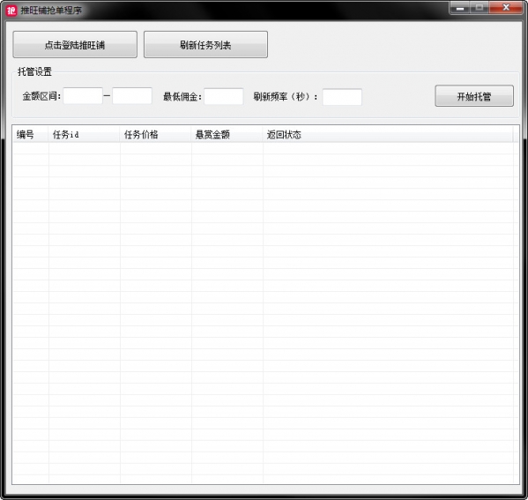Refresh the task list with 刷新任务列表
The width and height of the screenshot is (528, 500).
(x=205, y=44)
